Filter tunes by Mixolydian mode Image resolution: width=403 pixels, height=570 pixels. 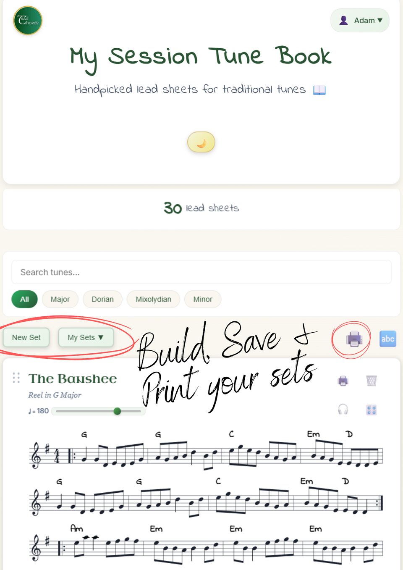pos(153,299)
